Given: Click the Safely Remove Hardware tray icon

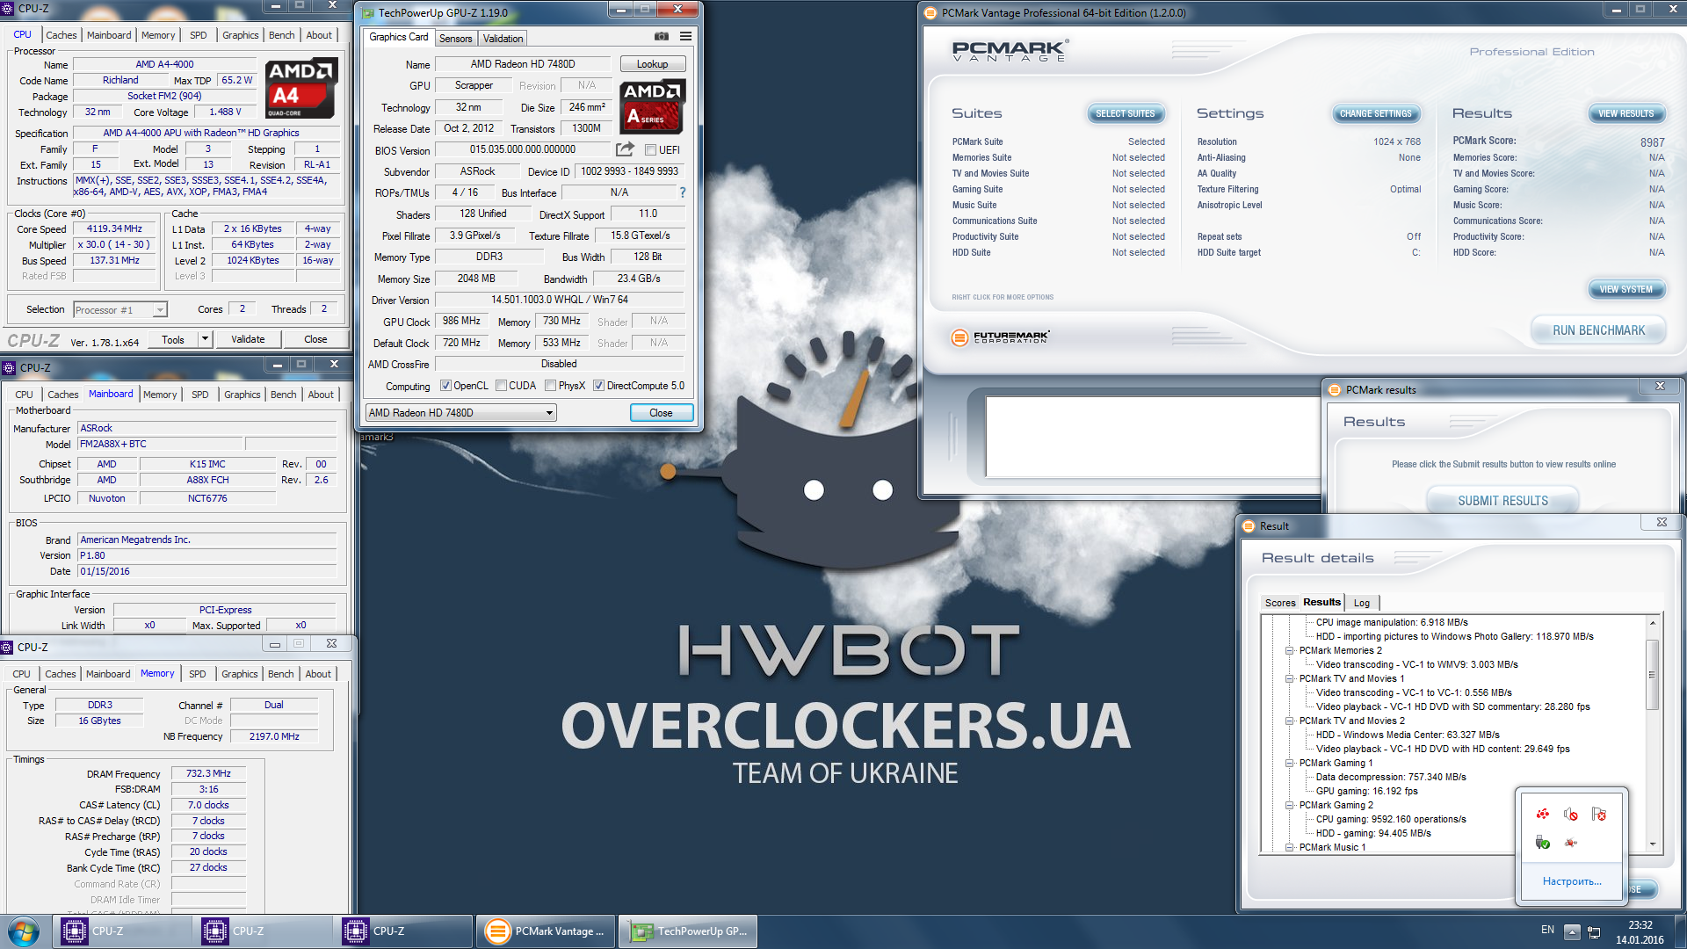Looking at the screenshot, I should [1543, 843].
